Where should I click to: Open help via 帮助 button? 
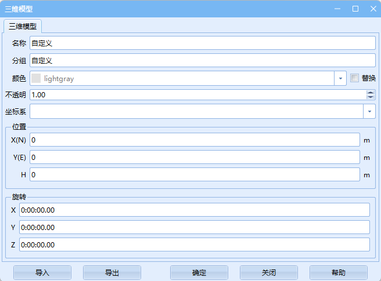pyautogui.click(x=338, y=272)
